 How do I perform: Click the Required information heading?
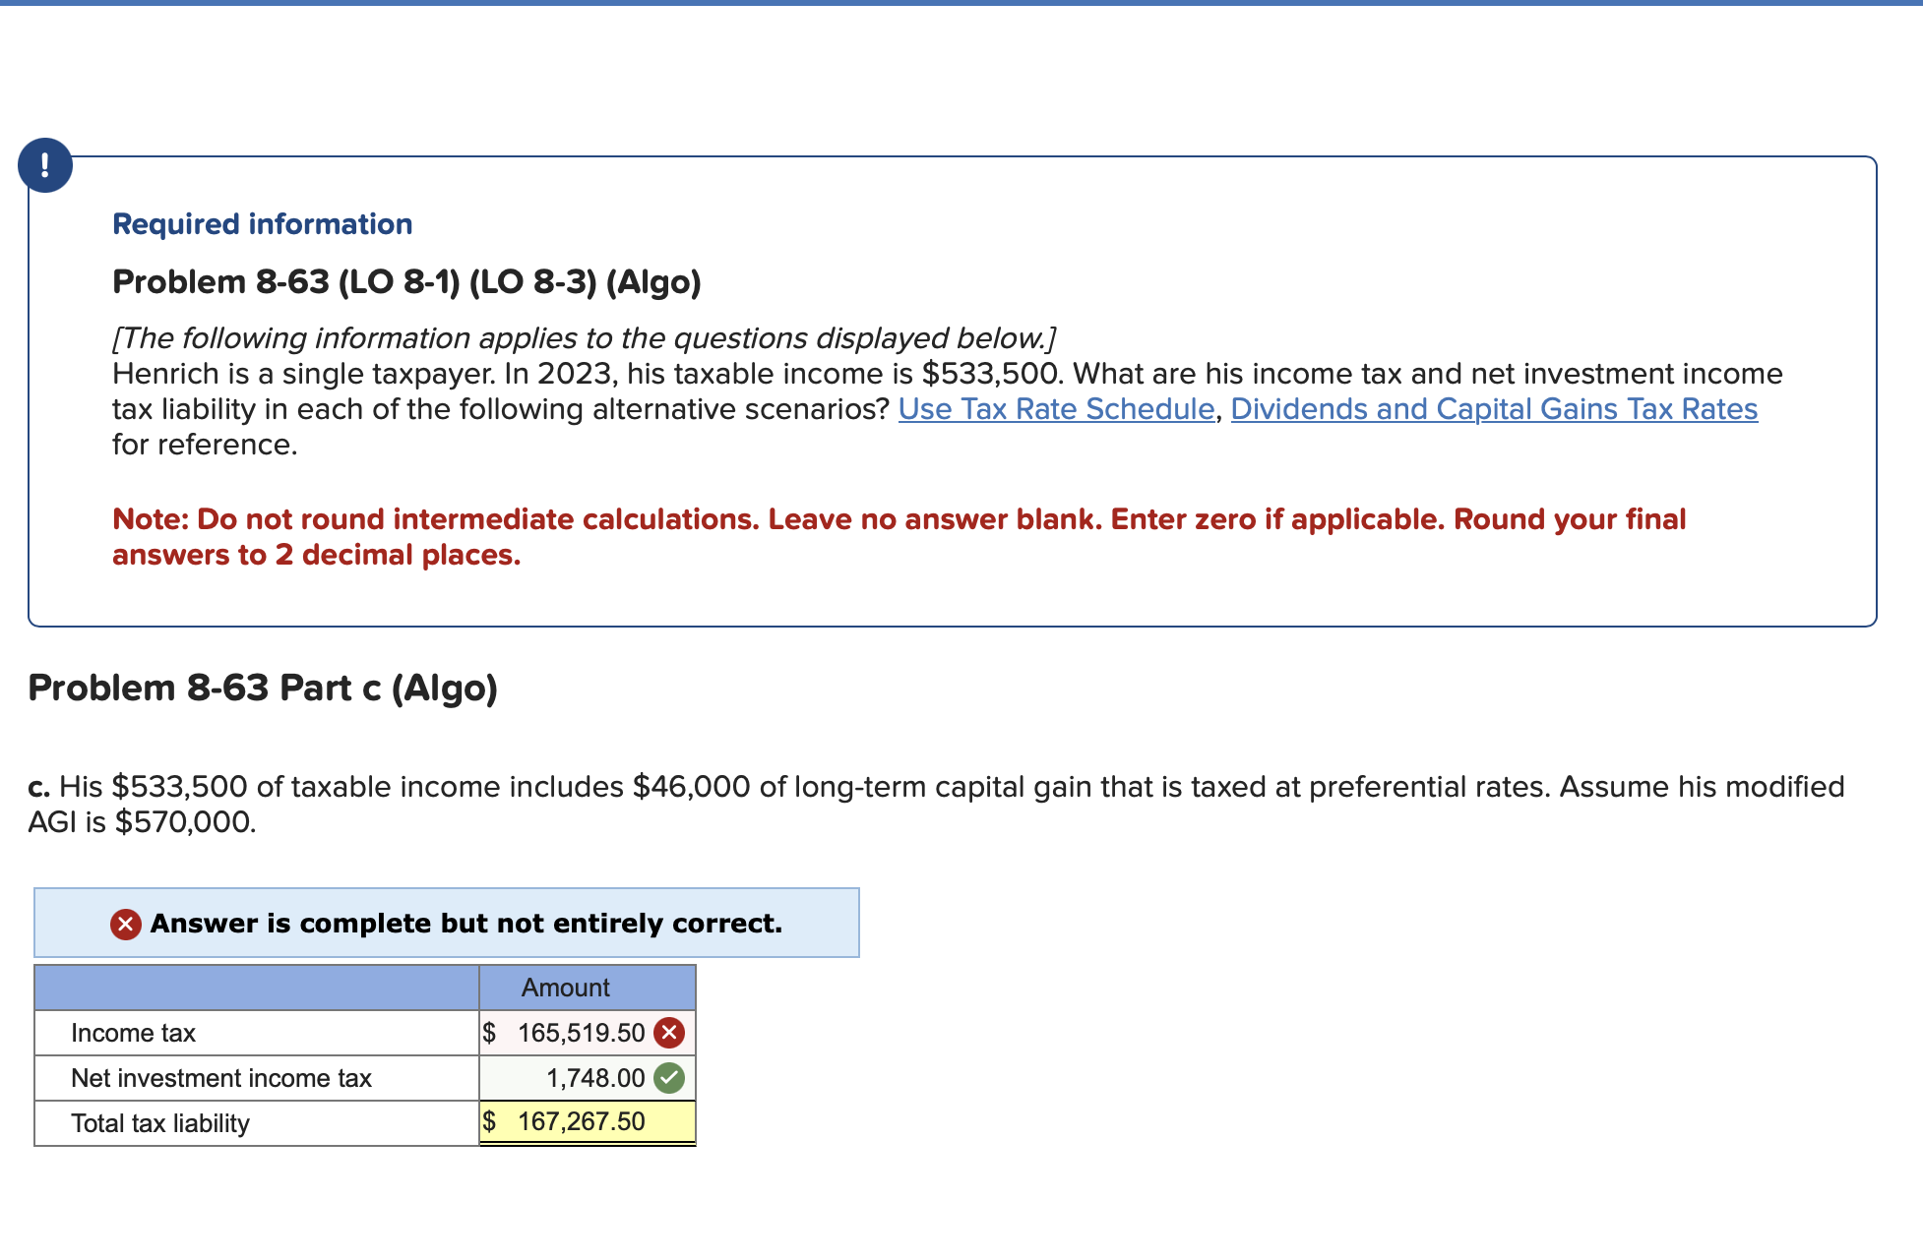click(x=262, y=224)
